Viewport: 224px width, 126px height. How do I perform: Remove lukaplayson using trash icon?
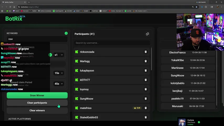click(145, 71)
